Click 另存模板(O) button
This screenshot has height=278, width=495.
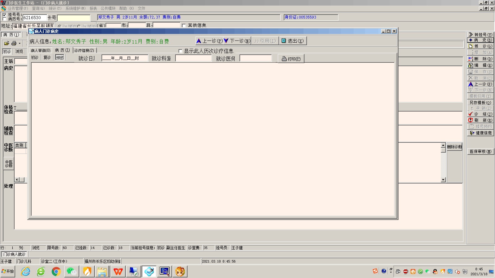[x=480, y=103]
